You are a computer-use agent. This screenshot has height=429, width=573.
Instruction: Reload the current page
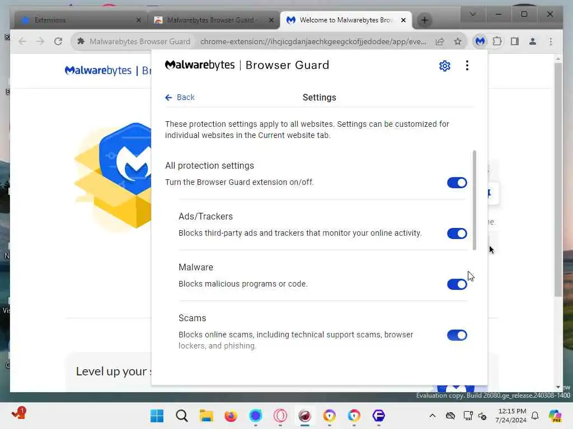click(58, 41)
